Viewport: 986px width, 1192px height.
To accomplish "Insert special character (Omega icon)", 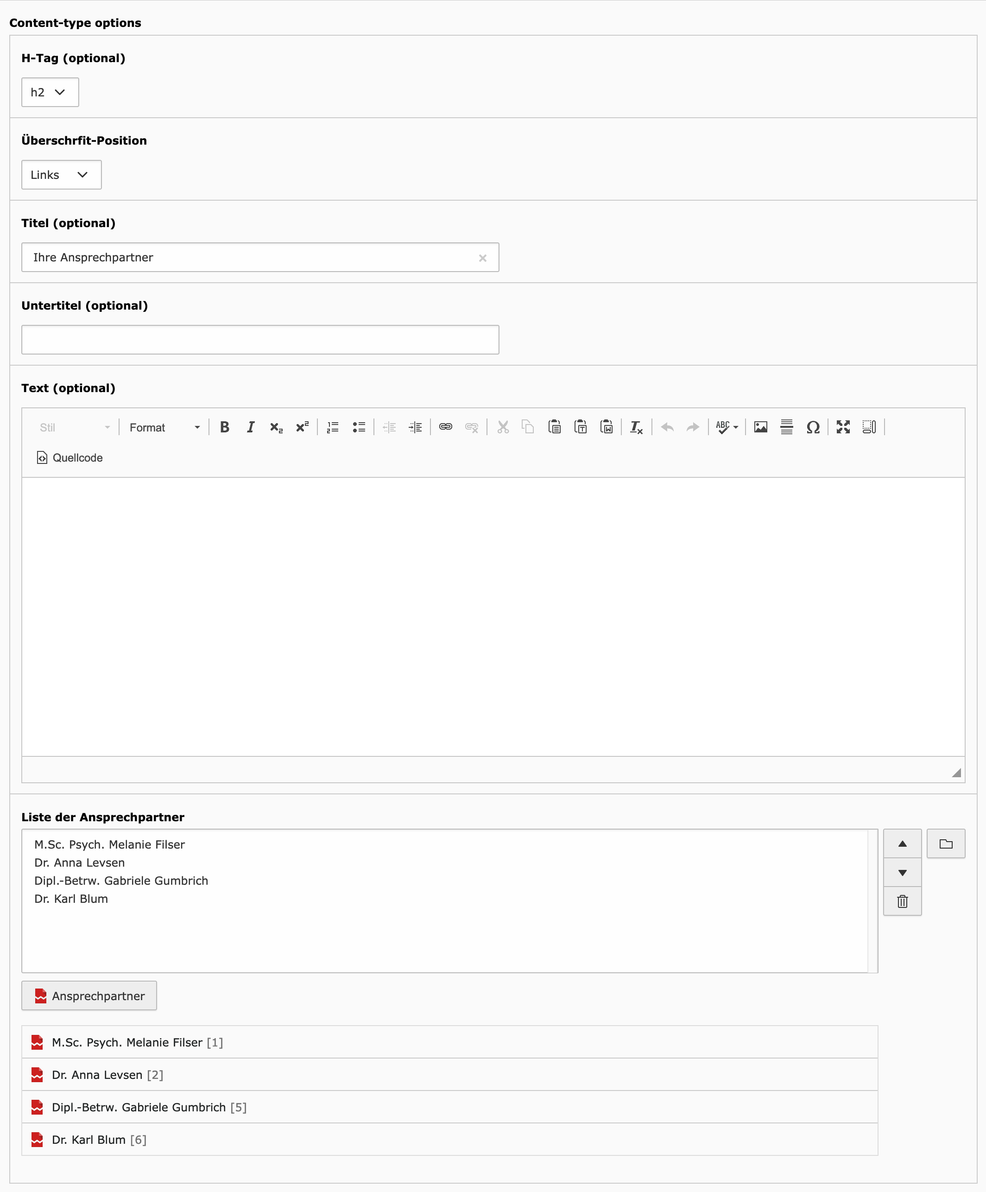I will coord(813,427).
